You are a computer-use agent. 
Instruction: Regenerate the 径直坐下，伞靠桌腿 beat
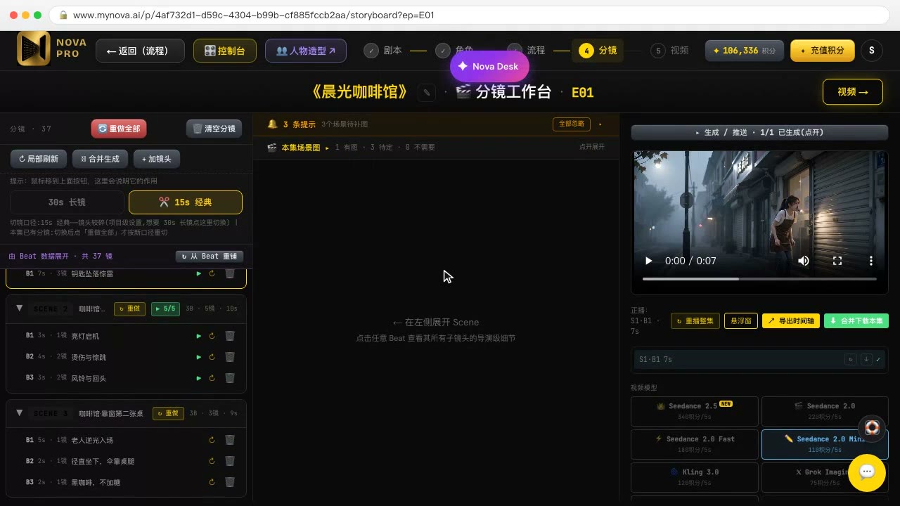pyautogui.click(x=212, y=461)
